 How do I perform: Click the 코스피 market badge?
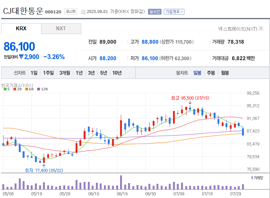(x=71, y=11)
